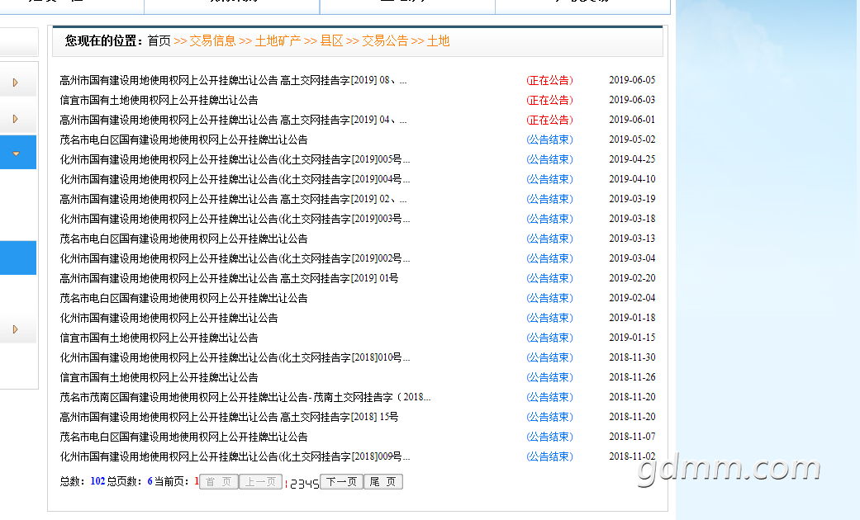Click the date 2018-11-02
This screenshot has width=860, height=520.
click(632, 456)
